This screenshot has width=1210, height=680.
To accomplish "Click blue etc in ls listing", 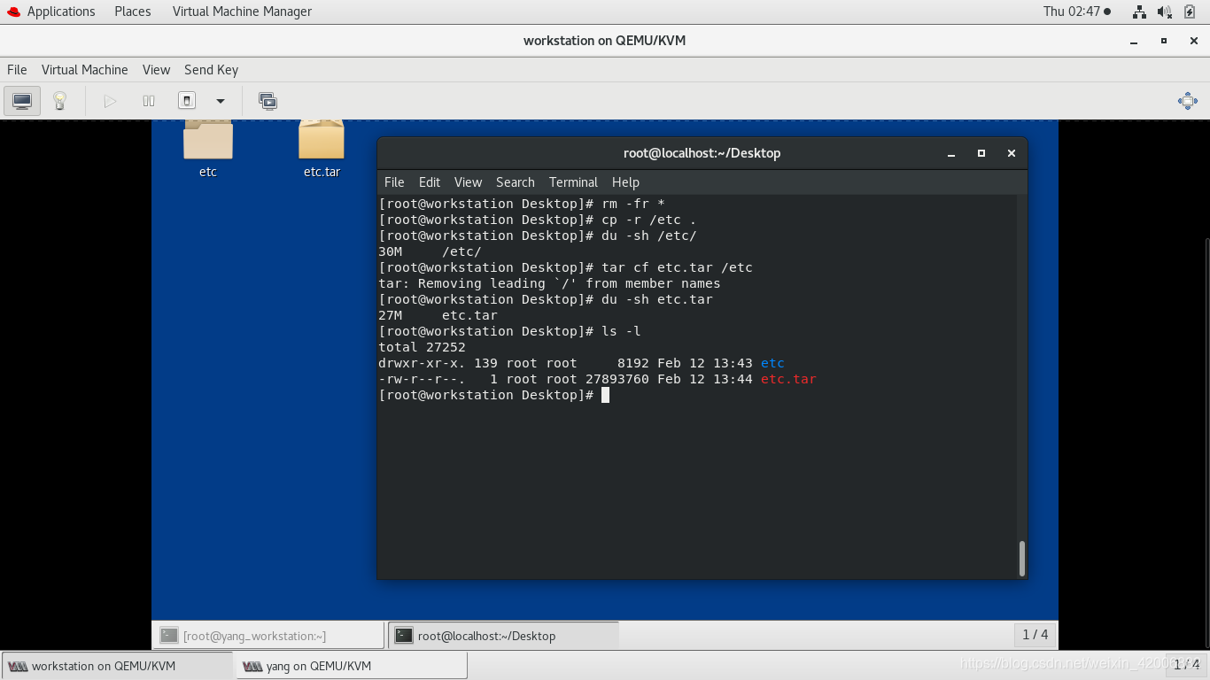I will coord(772,363).
